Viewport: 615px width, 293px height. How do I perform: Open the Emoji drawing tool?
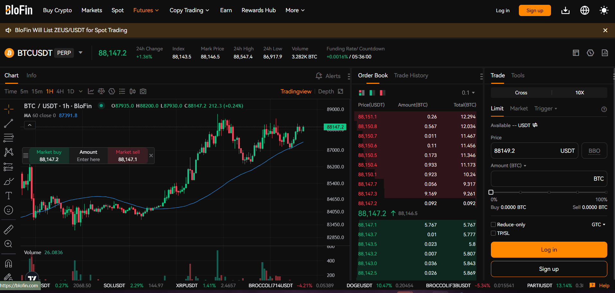tap(9, 210)
